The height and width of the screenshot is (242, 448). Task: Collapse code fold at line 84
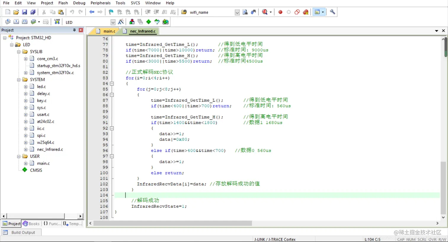pyautogui.click(x=112, y=84)
